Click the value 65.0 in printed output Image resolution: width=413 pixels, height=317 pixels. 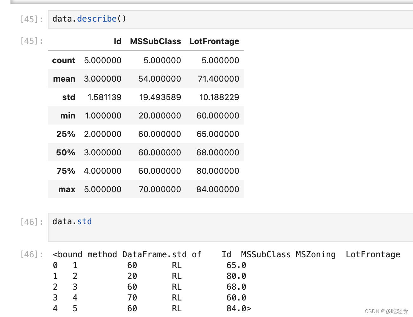[236, 265]
